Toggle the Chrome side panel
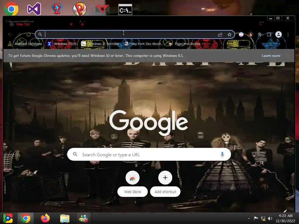The width and height of the screenshot is (299, 224). tap(269, 34)
